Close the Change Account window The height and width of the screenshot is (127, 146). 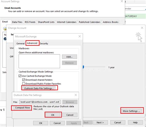(x=142, y=28)
